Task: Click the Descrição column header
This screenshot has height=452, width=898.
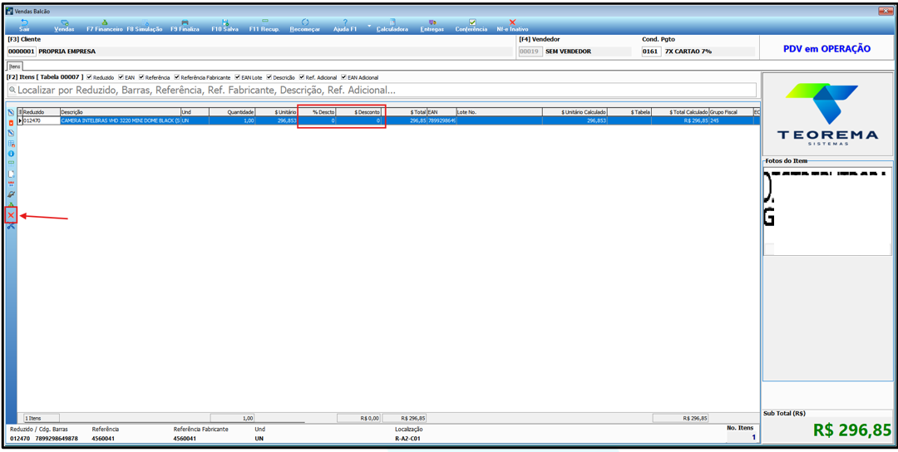Action: click(x=121, y=112)
